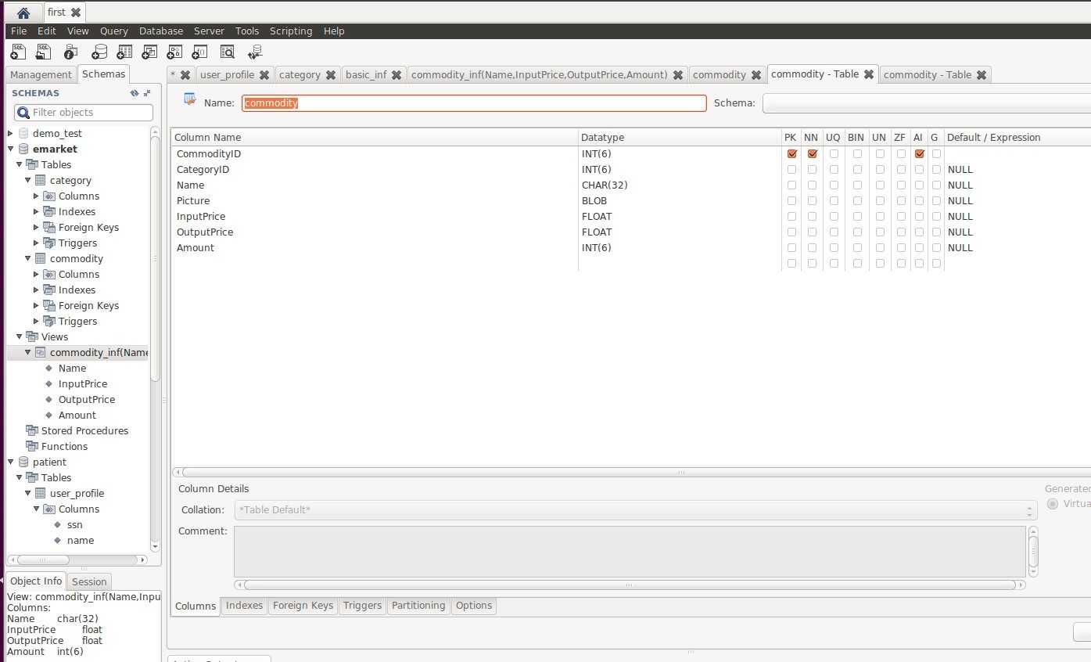Open an existing SQL script file

click(43, 52)
